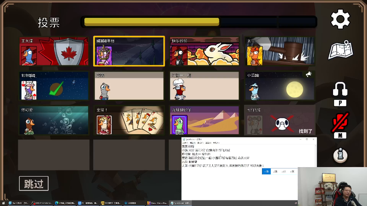Viewport: 367px width, 206px height.
Task: Choose the fourth IME candidate
Action: tap(292, 171)
